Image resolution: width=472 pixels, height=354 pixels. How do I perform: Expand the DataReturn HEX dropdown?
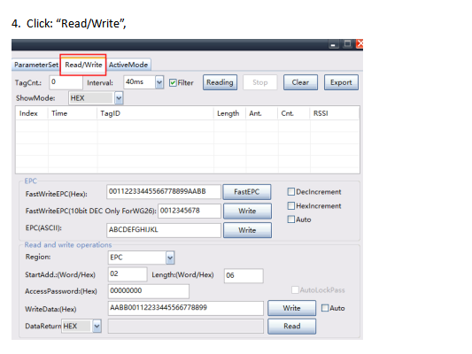click(97, 327)
